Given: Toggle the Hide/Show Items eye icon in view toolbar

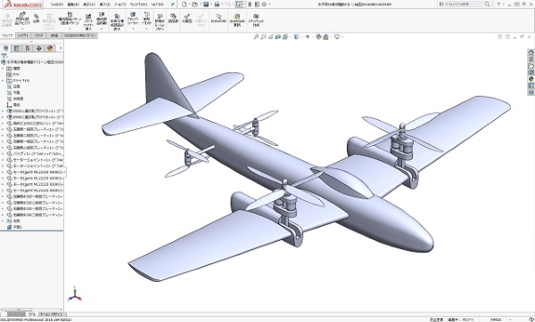Looking at the screenshot, I should click(x=307, y=36).
